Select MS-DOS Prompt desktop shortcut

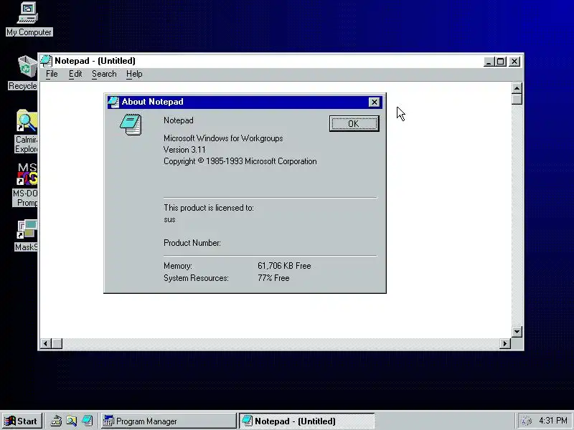tap(26, 185)
